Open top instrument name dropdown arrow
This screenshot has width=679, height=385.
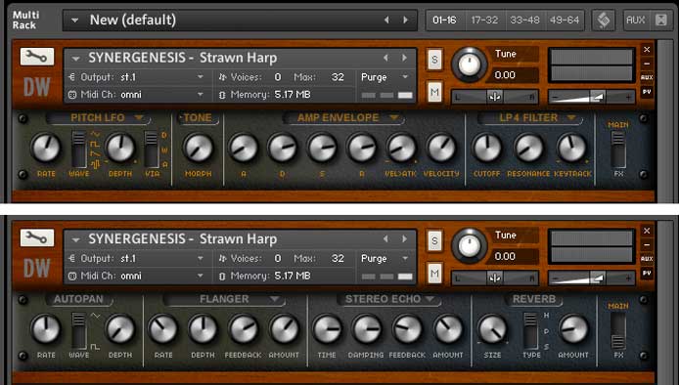[x=75, y=58]
